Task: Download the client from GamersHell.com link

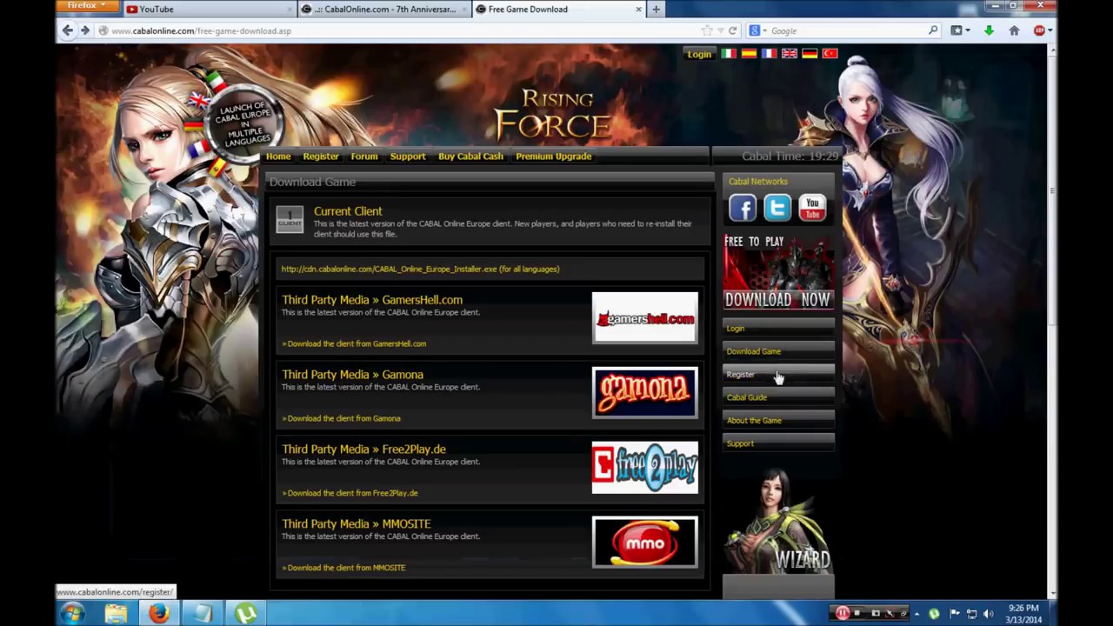Action: pos(354,343)
